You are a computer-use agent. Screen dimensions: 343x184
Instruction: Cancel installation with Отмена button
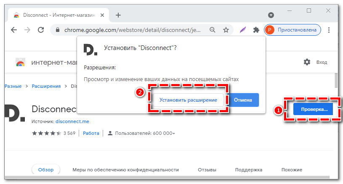(243, 100)
